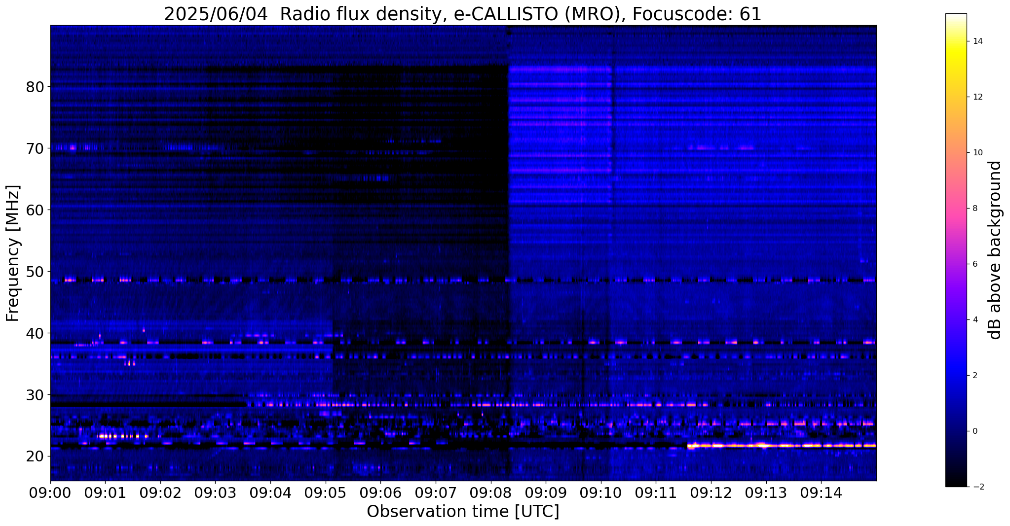This screenshot has height=526, width=1010.
Task: Click the 09:08 time tick label
Action: coord(490,493)
